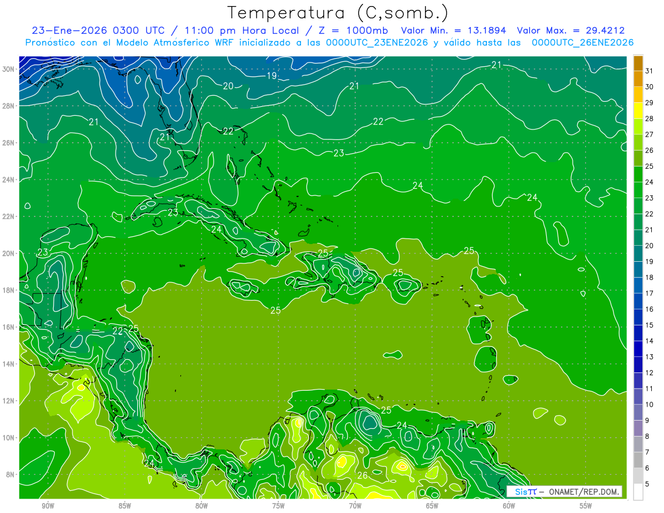Click the 31 label on the color scale
Viewport: 664px width, 513px height.
tap(649, 71)
